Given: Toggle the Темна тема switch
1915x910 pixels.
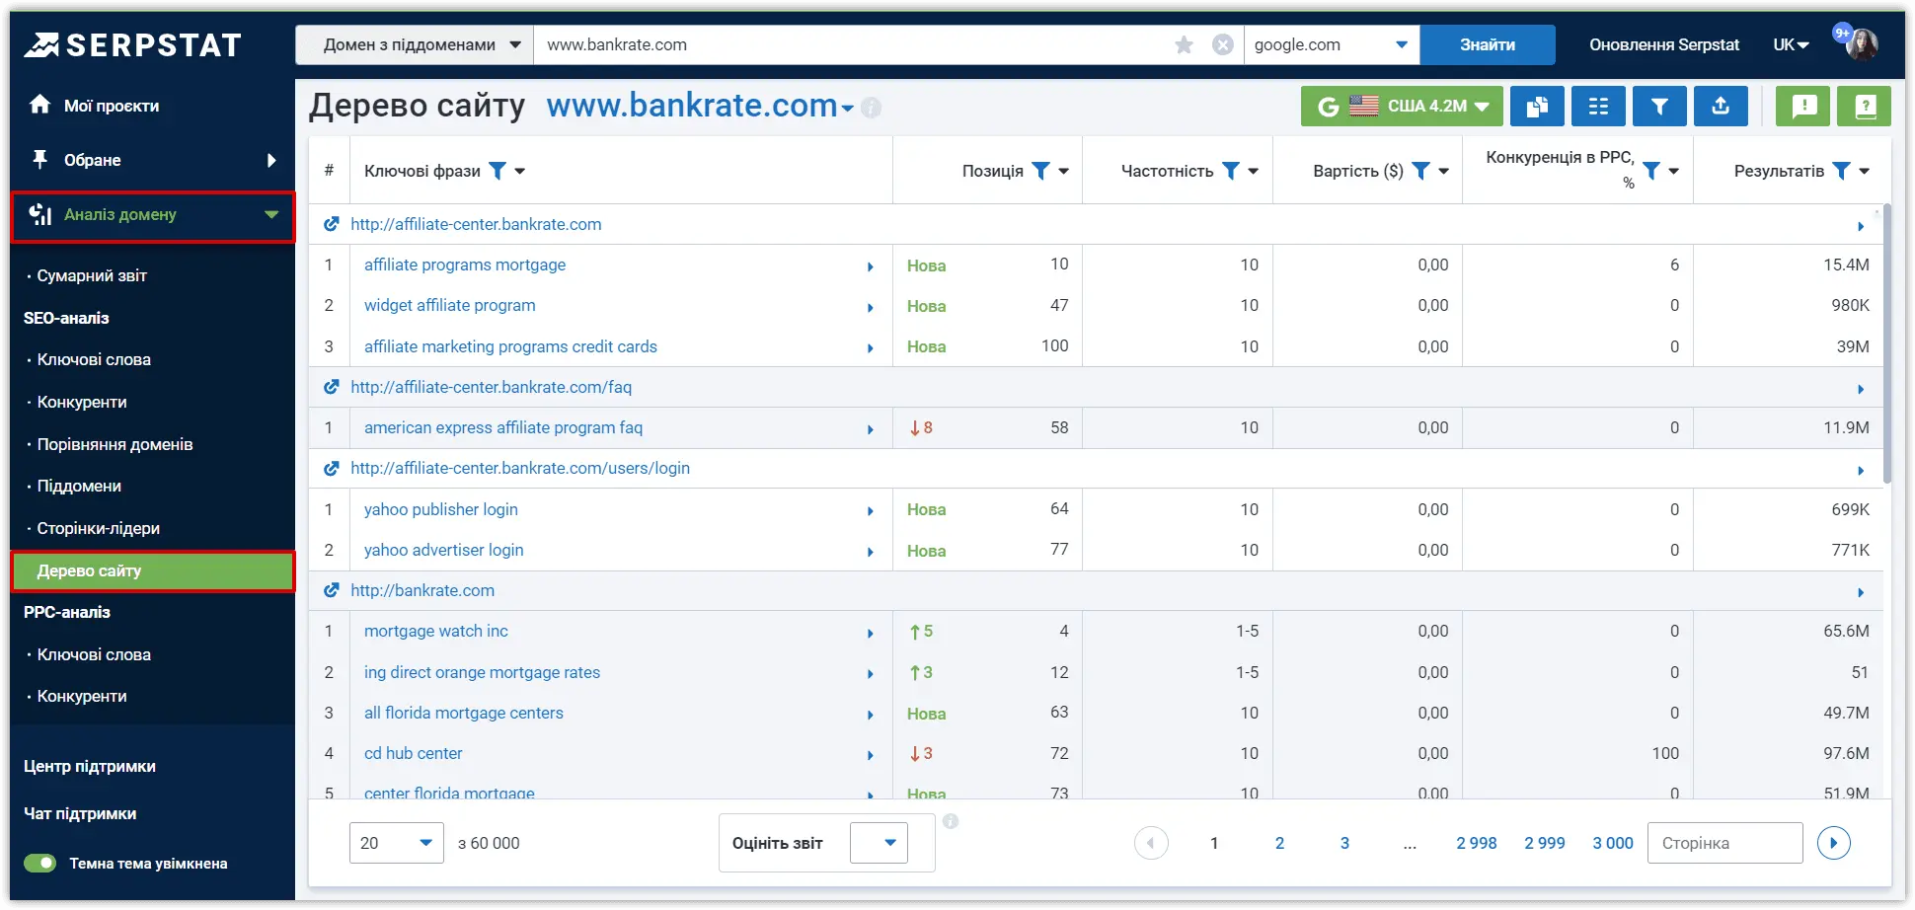Looking at the screenshot, I should pyautogui.click(x=40, y=864).
